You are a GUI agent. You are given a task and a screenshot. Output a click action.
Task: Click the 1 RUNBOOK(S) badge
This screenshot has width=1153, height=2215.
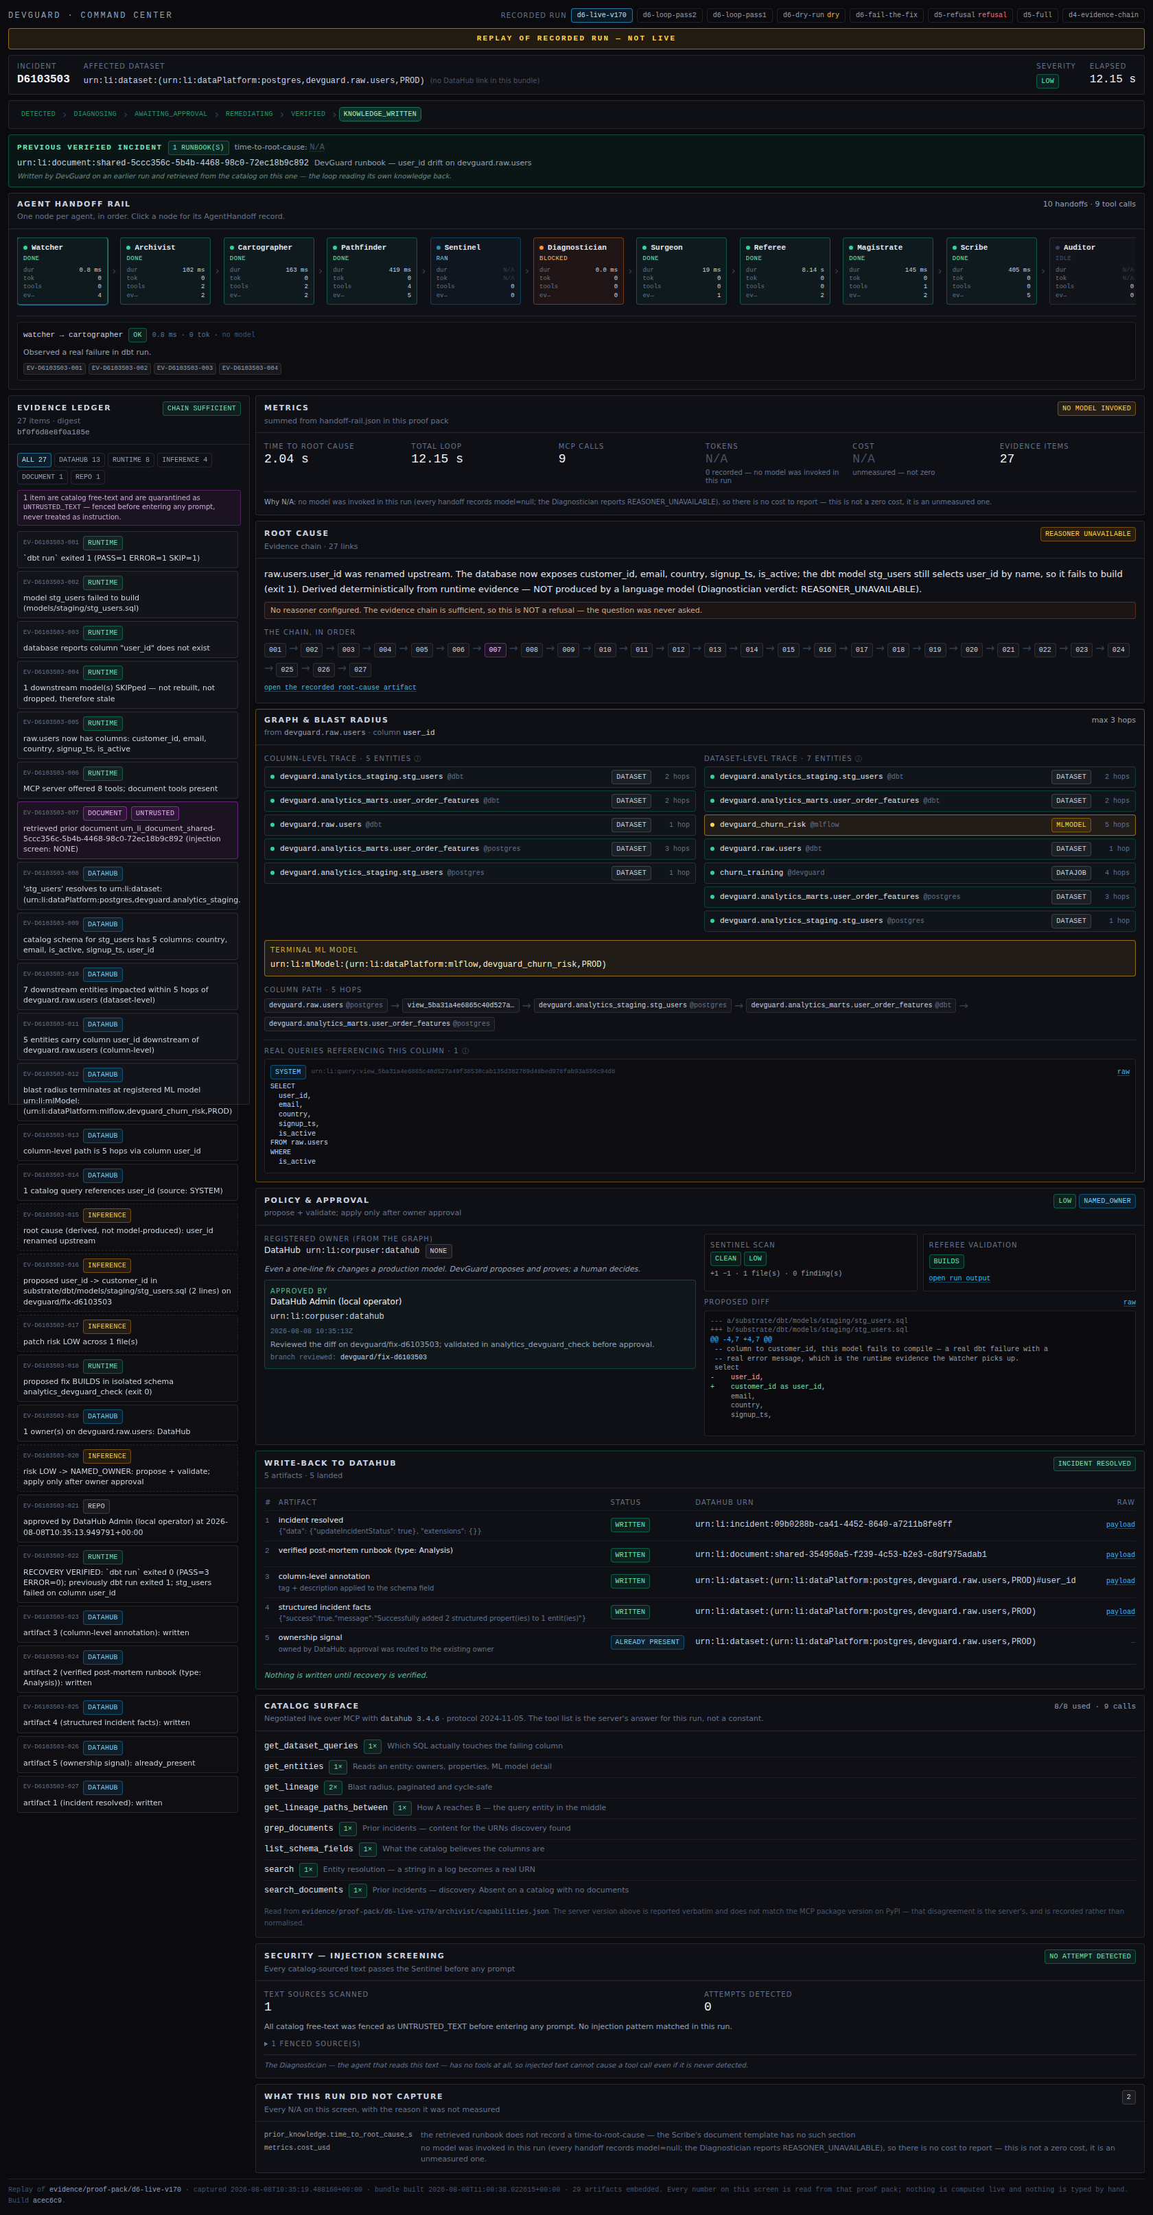pyautogui.click(x=198, y=147)
